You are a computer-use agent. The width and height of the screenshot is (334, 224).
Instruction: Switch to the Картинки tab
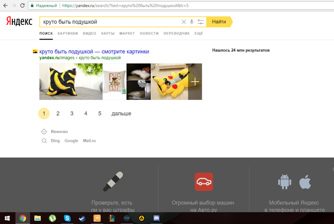coord(68,33)
